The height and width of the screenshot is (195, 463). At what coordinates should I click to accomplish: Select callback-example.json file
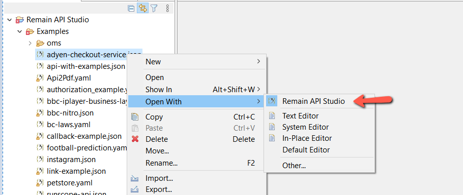pos(84,136)
